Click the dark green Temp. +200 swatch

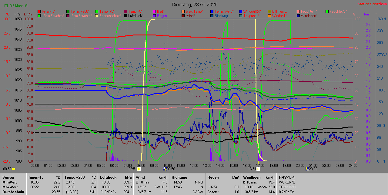pyautogui.click(x=68, y=12)
